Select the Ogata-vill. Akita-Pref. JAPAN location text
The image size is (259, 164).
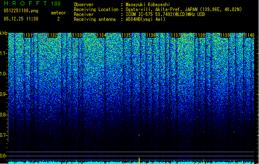184,9
